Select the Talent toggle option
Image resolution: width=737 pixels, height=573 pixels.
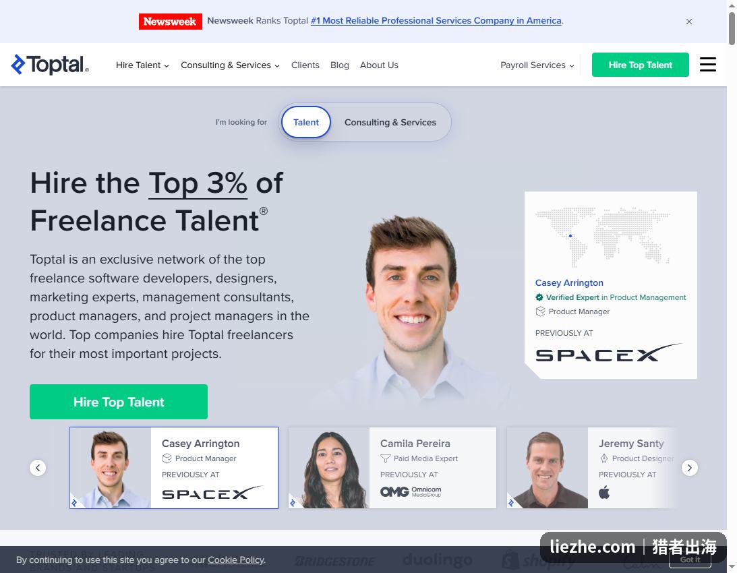306,122
